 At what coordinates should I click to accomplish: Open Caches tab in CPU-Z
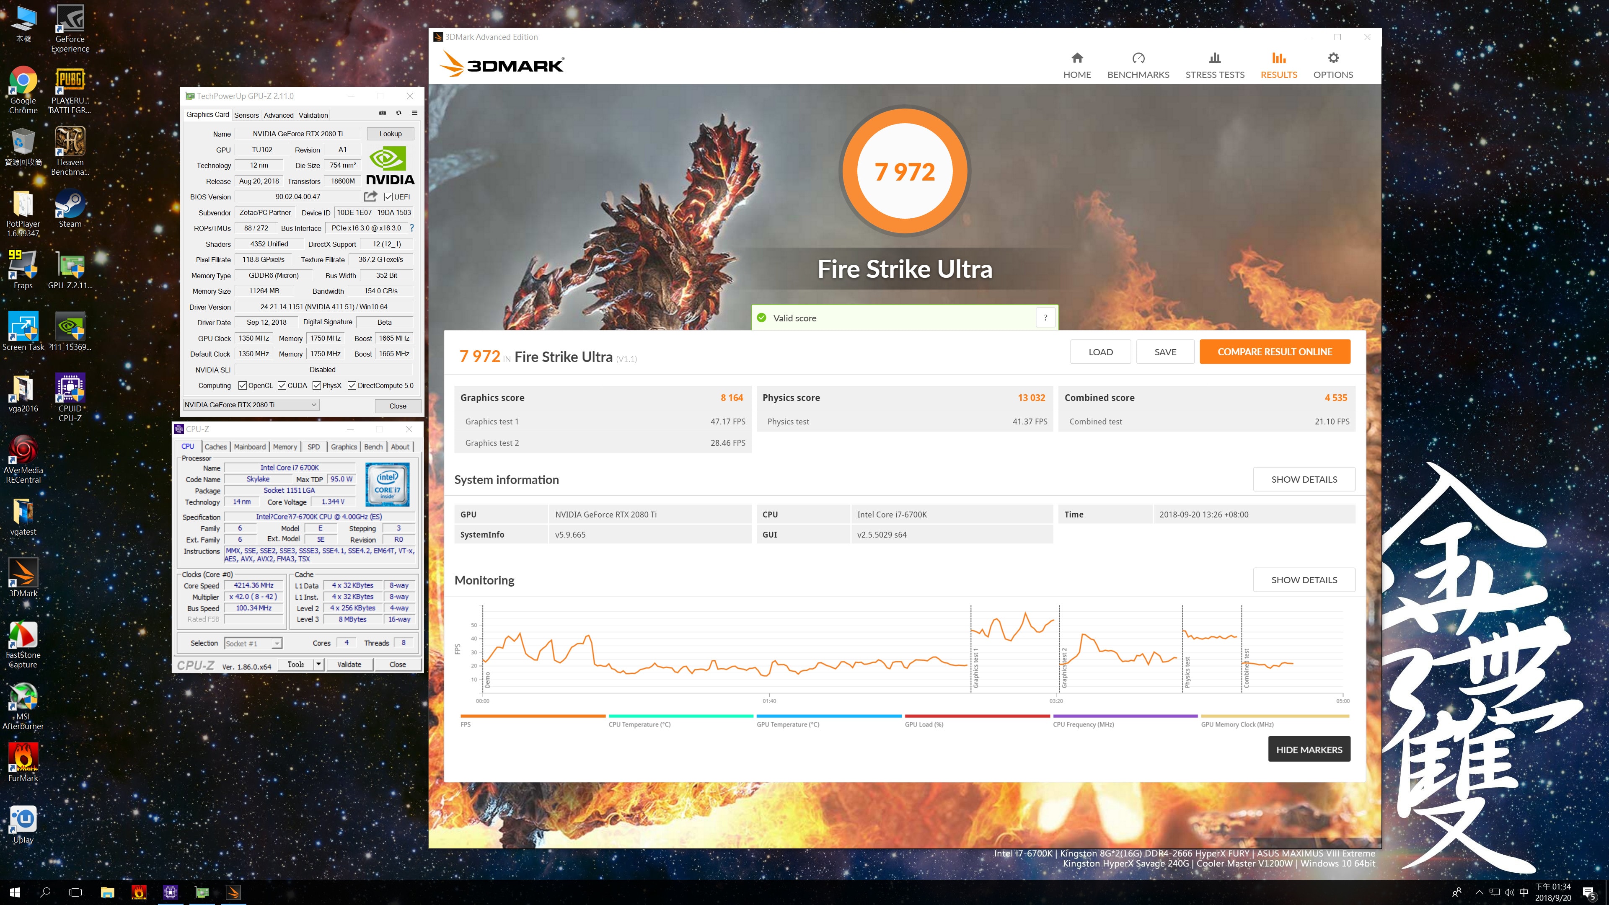tap(215, 447)
